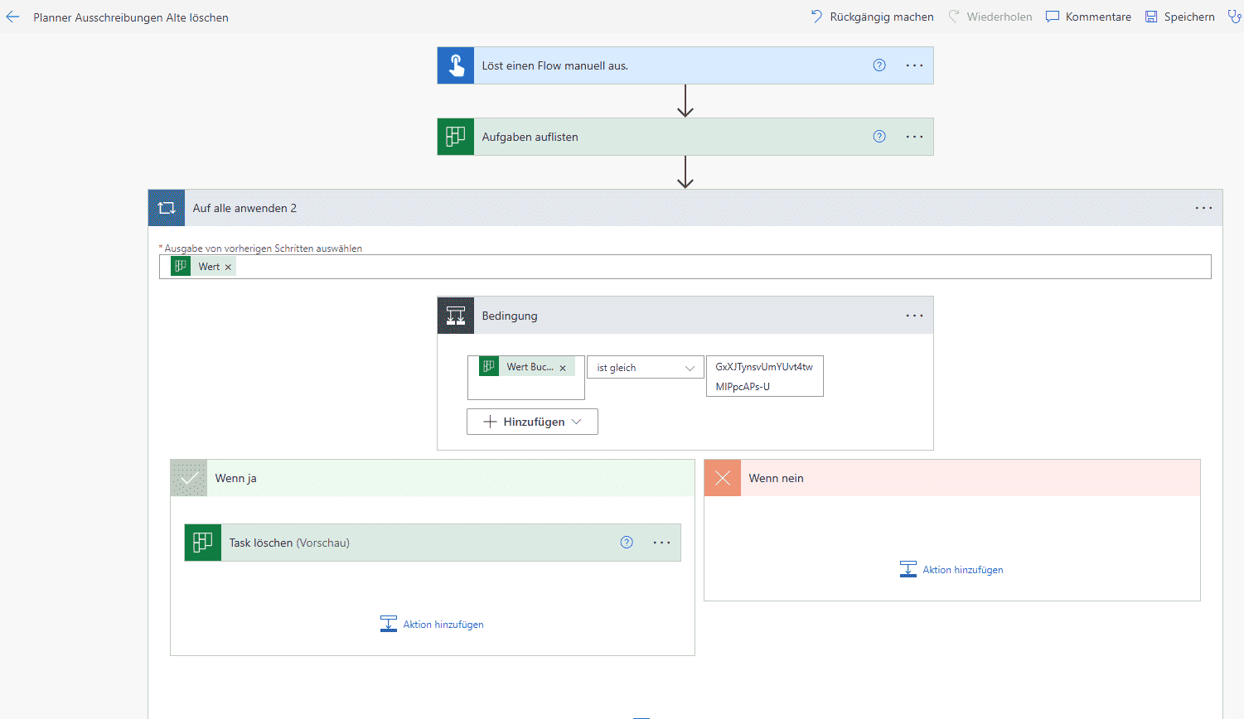Click the Planner icon on "Aufgaben auflisten"

[455, 136]
